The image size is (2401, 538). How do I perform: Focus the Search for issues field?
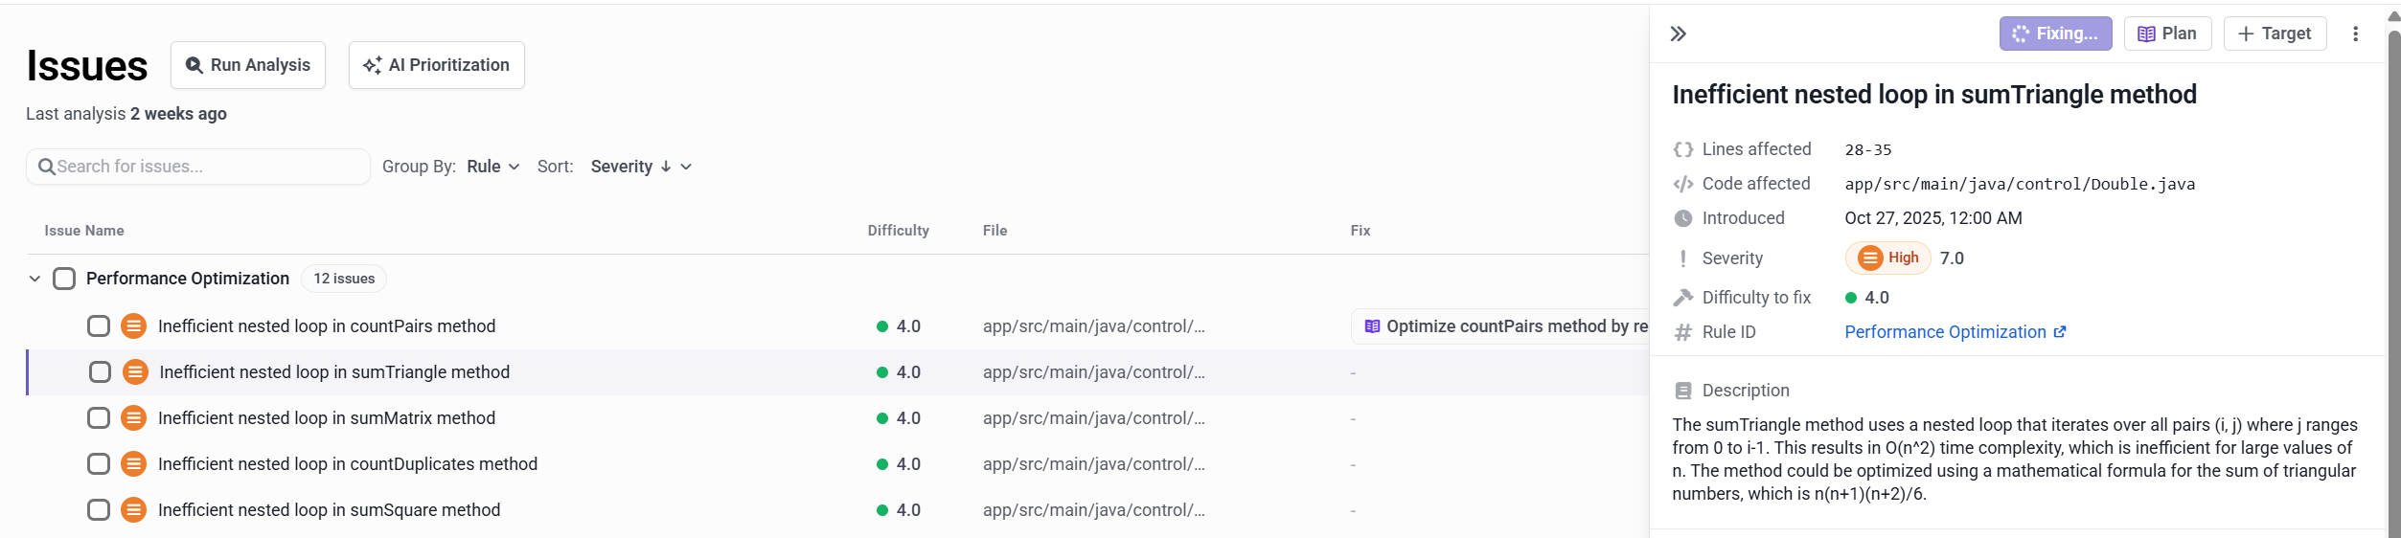(198, 167)
